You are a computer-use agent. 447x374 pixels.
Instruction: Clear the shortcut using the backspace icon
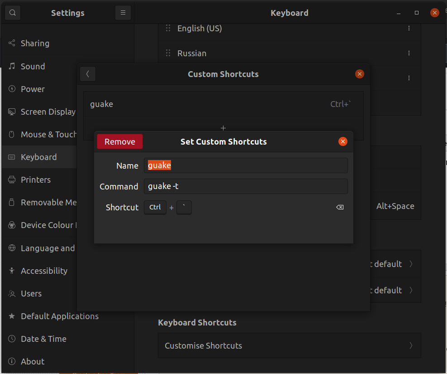[340, 207]
